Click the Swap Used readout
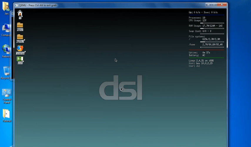 pyautogui.click(x=200, y=31)
